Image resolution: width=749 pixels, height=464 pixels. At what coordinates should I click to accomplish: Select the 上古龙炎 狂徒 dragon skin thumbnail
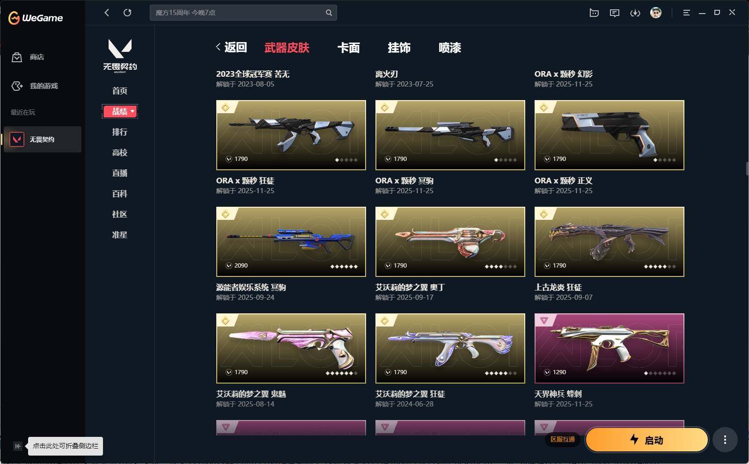point(609,242)
